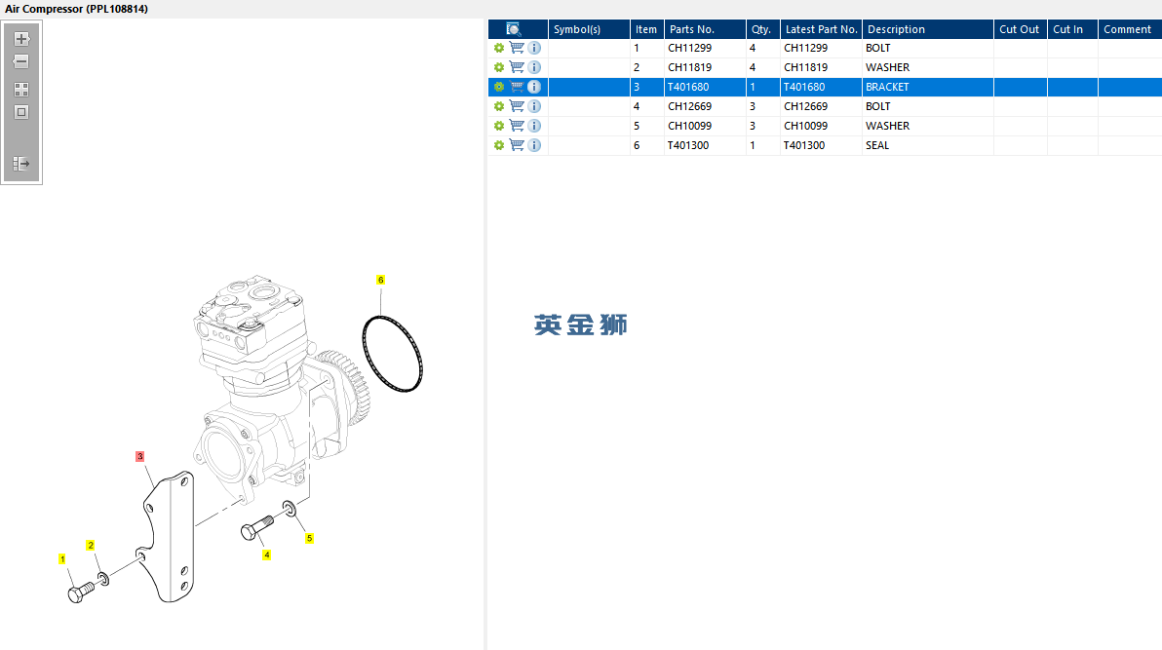Click the Cut In column header
The image size is (1162, 650).
tap(1072, 29)
